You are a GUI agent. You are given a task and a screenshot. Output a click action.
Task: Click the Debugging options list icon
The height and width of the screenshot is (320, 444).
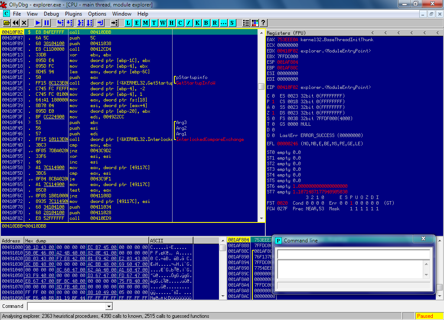tap(246, 23)
